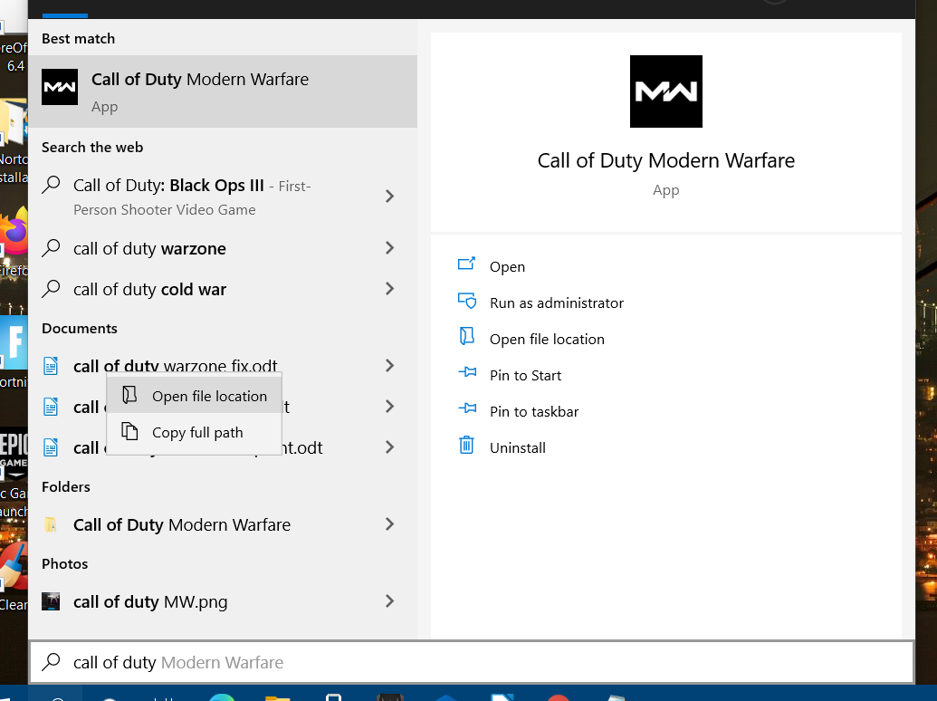Click search icon beside warzone suggestion
This screenshot has width=937, height=701.
pos(52,247)
